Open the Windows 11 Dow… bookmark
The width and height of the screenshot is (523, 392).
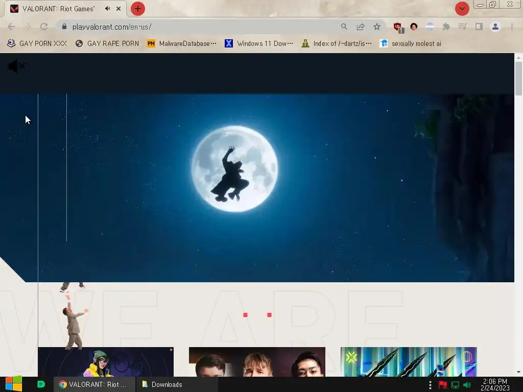coord(259,43)
